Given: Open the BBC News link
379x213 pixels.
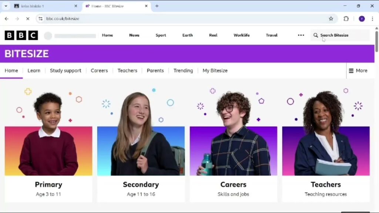Looking at the screenshot, I should click(134, 35).
